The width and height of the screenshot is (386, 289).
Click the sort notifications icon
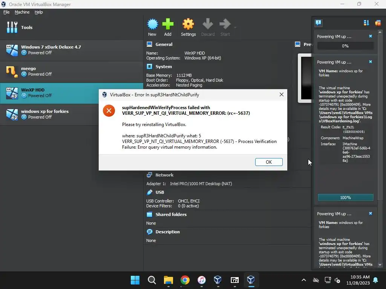[366, 23]
